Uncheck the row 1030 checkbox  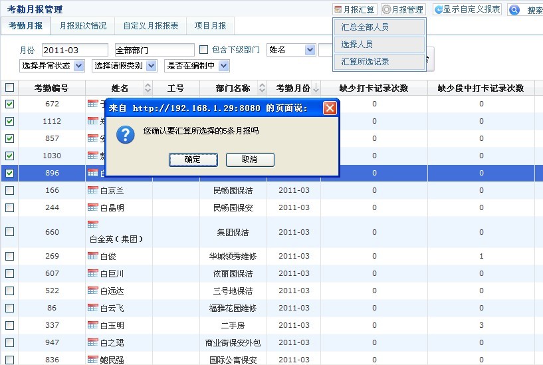[x=10, y=156]
